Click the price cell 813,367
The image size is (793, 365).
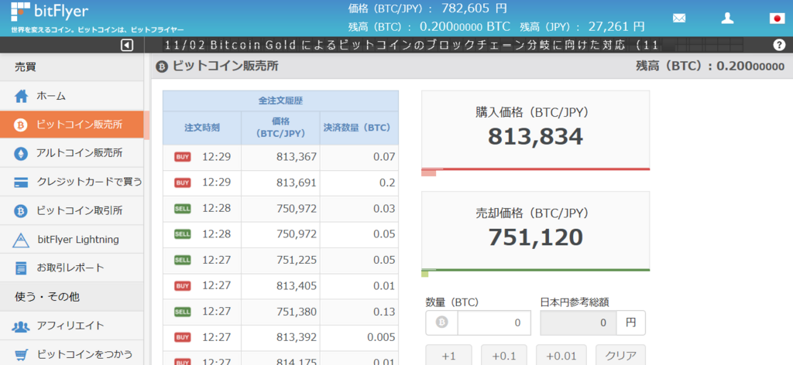click(x=280, y=157)
